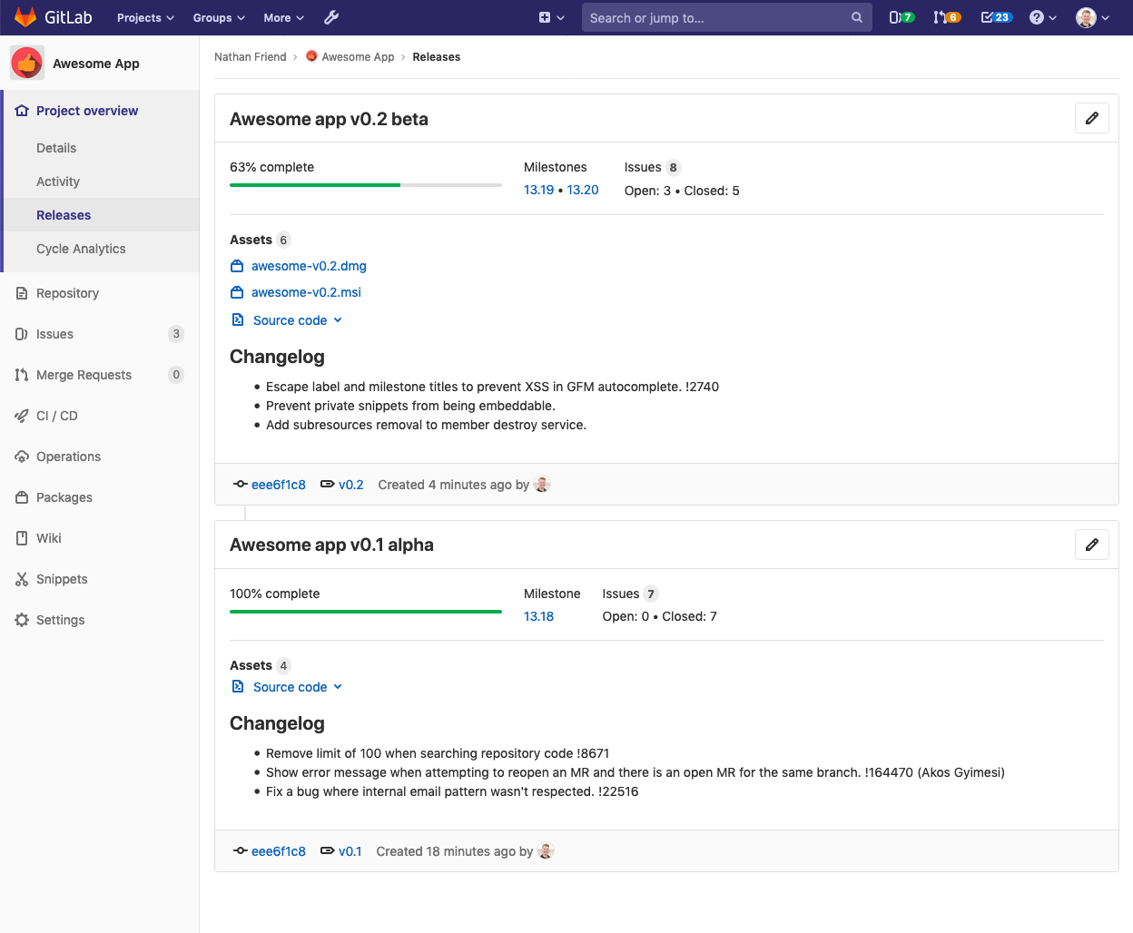This screenshot has height=933, width=1133.
Task: Open CI / CD sidebar section
Action: tap(56, 416)
